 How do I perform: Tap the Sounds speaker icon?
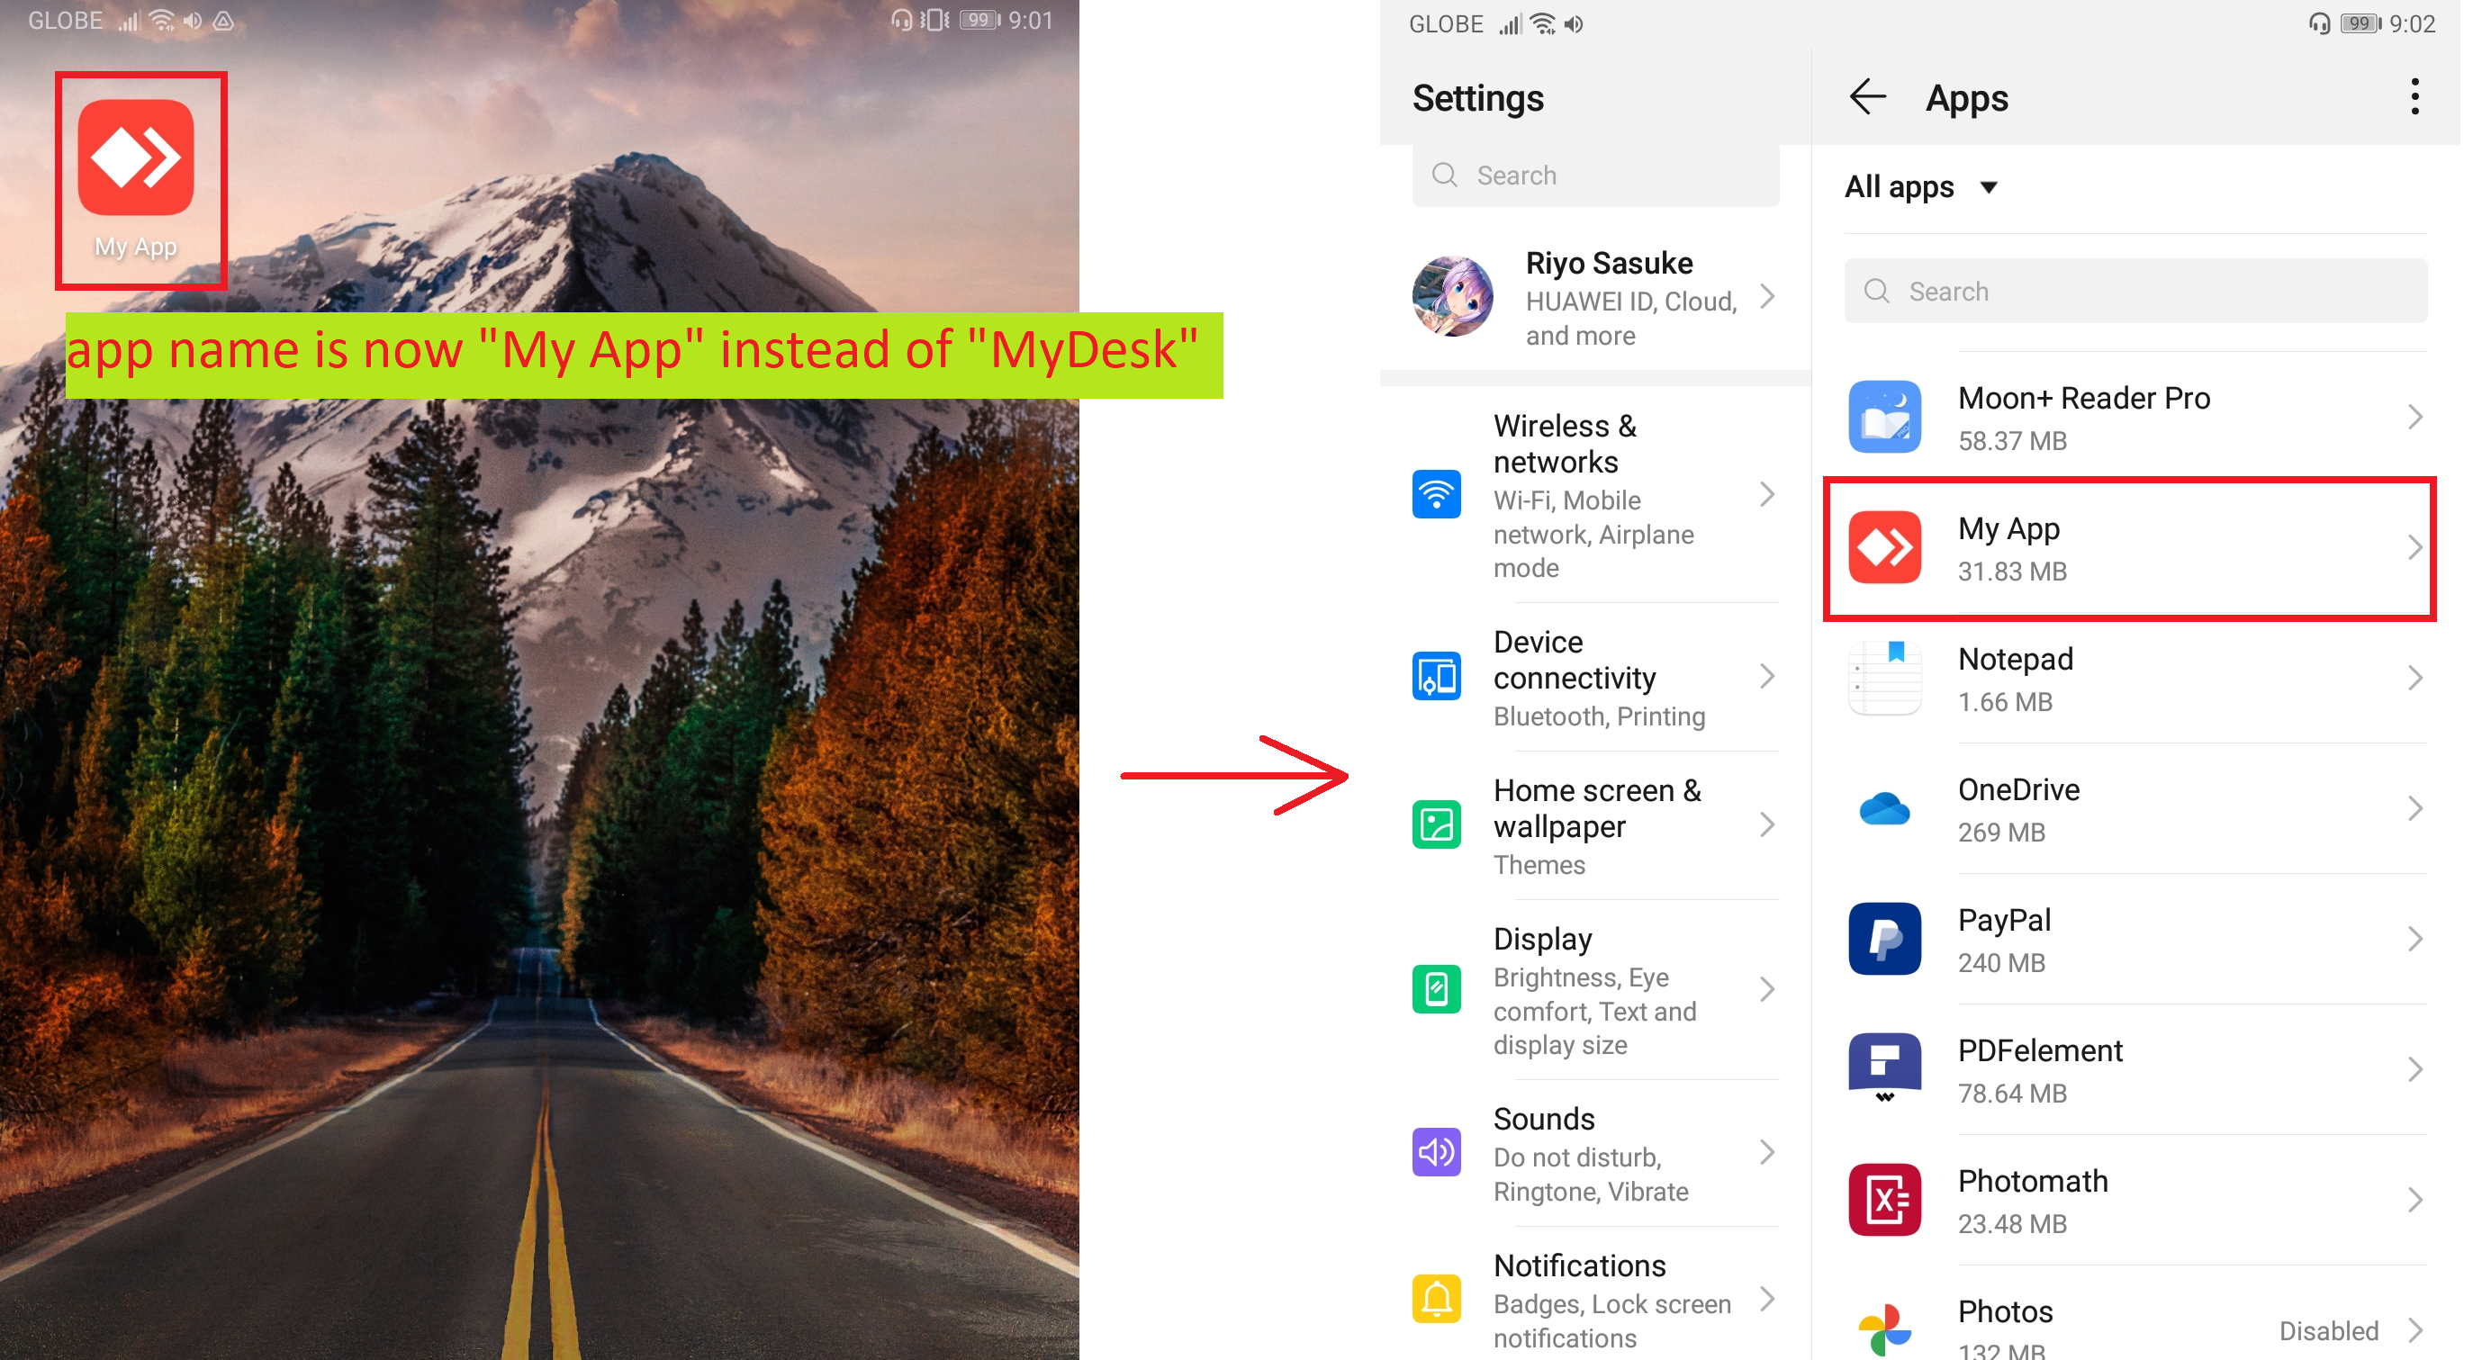coord(1436,1152)
